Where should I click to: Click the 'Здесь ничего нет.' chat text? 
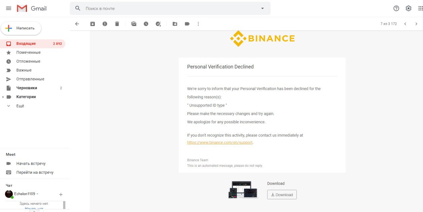coord(34,204)
